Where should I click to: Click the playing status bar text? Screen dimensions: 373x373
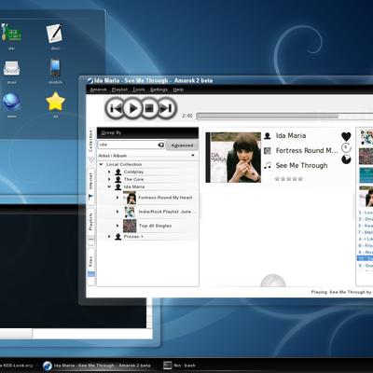pos(341,292)
